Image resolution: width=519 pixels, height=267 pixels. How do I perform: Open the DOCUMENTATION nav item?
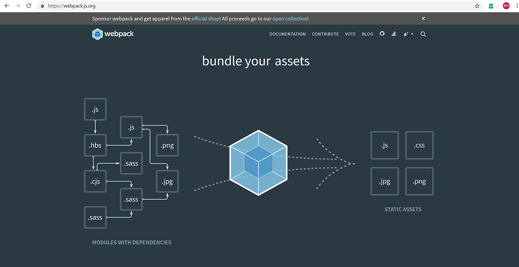(x=287, y=34)
